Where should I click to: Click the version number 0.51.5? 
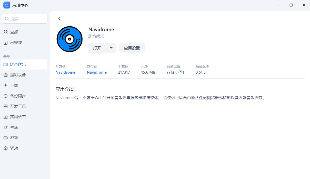(x=200, y=72)
